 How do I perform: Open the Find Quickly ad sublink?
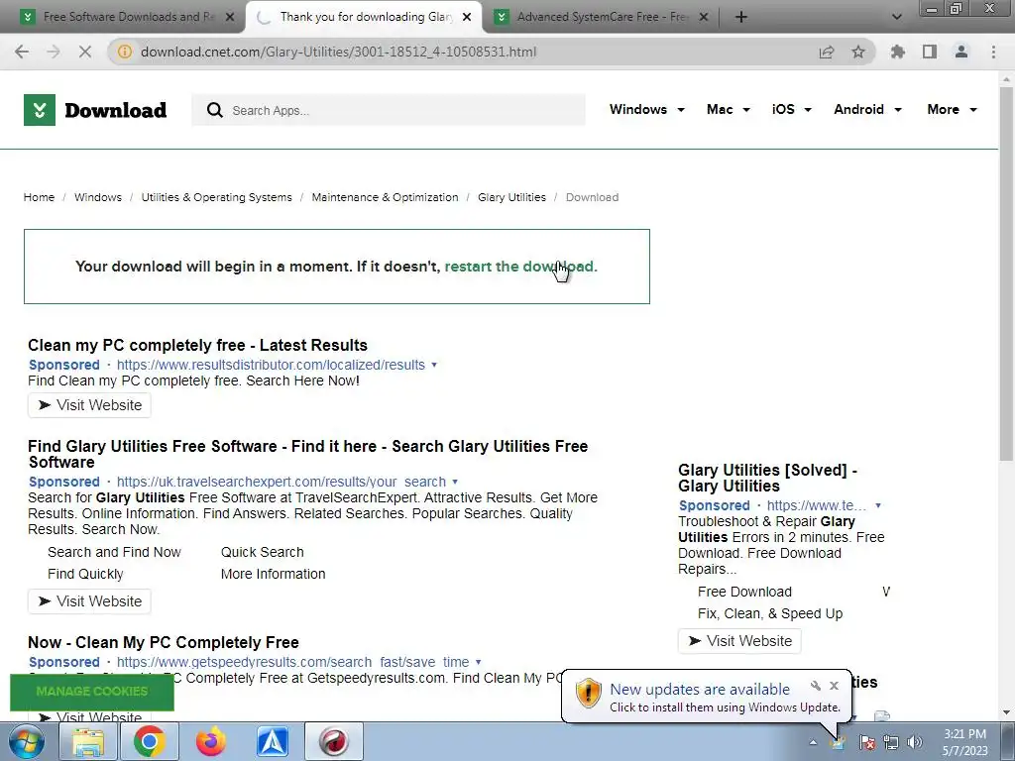click(x=85, y=574)
